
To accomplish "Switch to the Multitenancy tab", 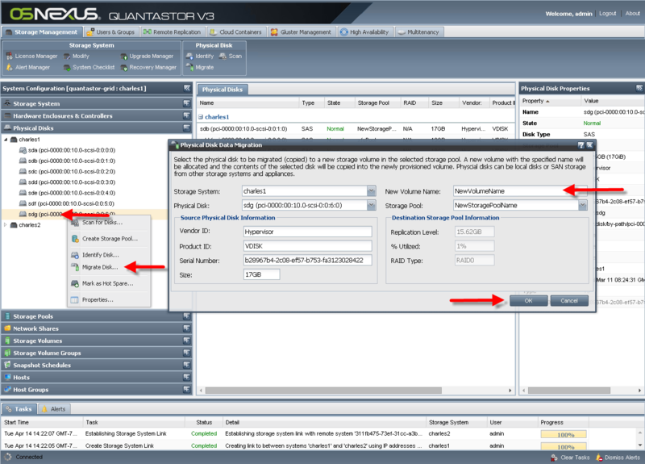I will (418, 32).
